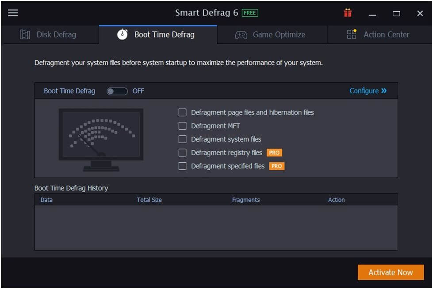This screenshot has width=433, height=289.
Task: Click the PRO badge beside specified files
Action: click(276, 166)
